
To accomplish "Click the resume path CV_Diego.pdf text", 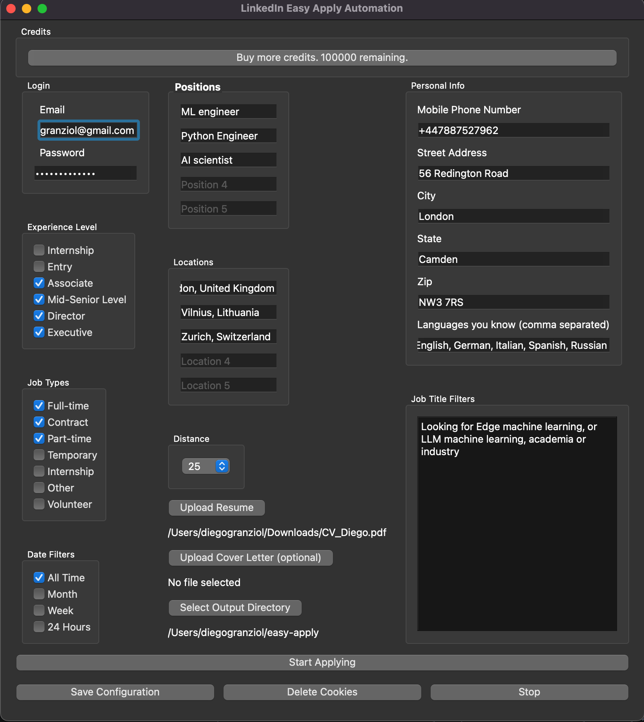I will (277, 533).
